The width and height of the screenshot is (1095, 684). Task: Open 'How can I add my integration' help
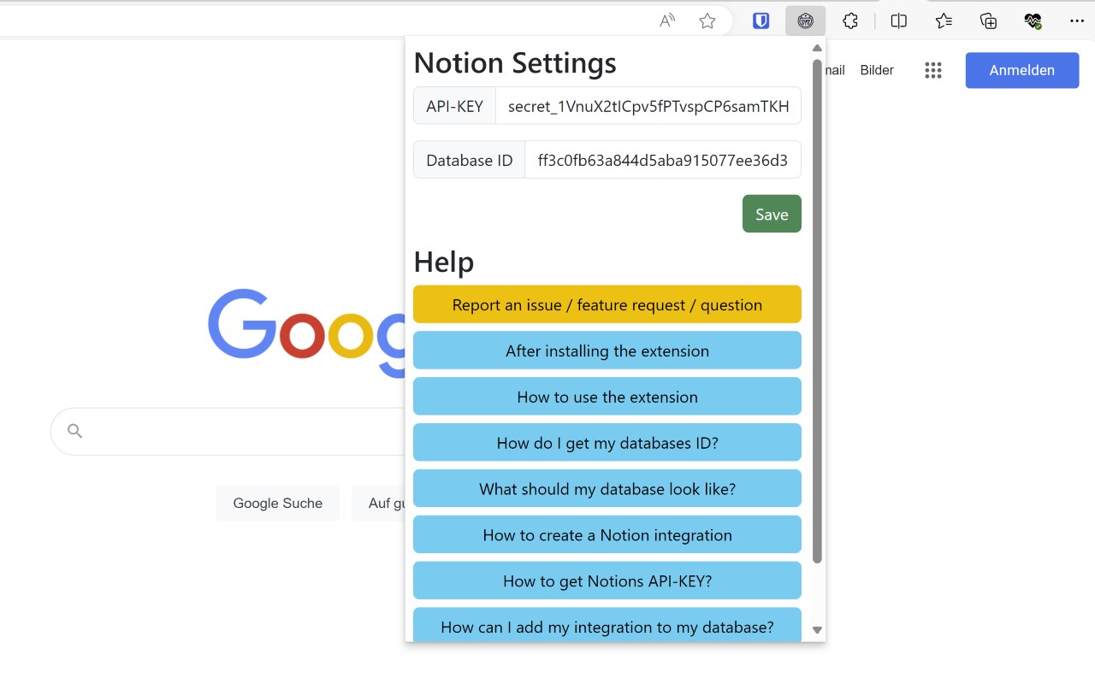coord(607,625)
